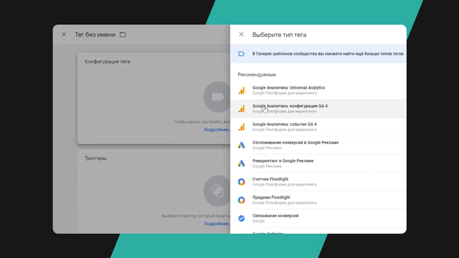Choose Отслеживание конверсий в Google Рекламе

(x=318, y=145)
